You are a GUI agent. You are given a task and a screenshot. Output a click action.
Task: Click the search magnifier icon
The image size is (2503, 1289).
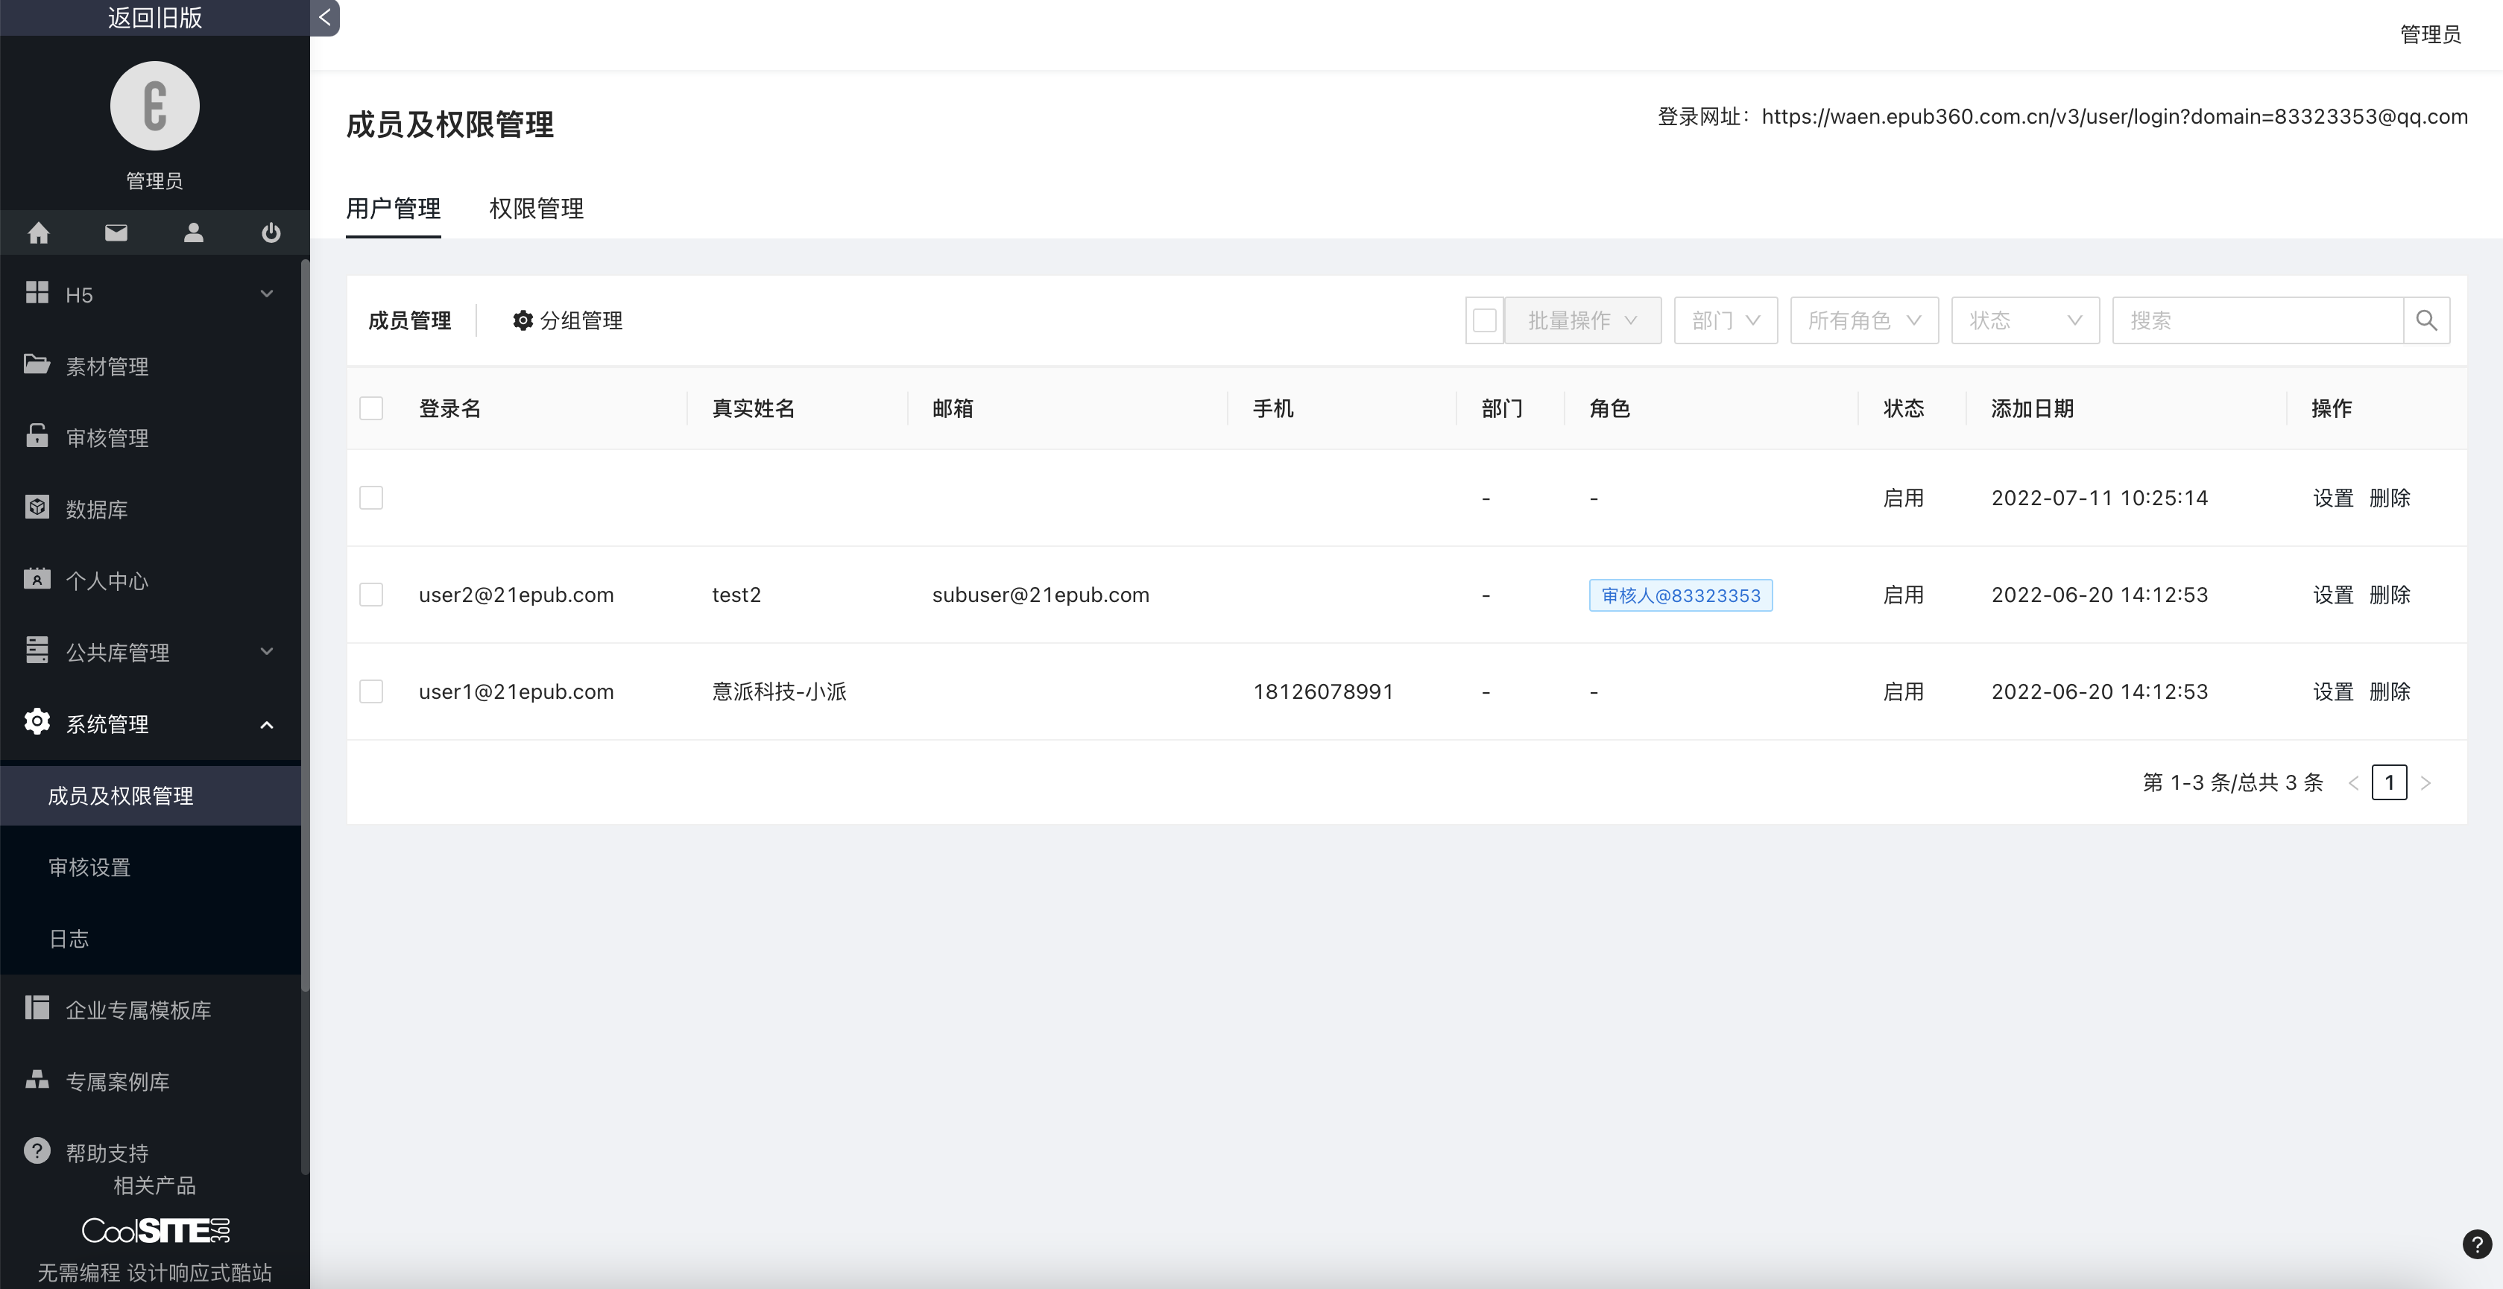click(x=2425, y=320)
